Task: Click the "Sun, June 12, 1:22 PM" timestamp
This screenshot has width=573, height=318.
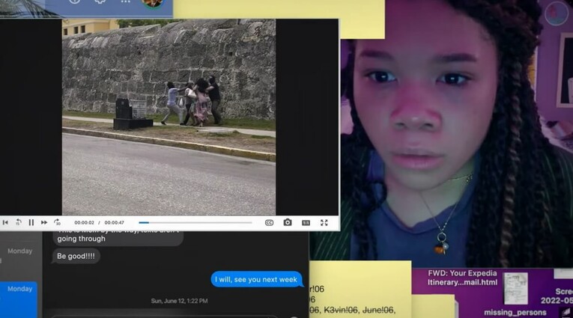Action: click(180, 301)
